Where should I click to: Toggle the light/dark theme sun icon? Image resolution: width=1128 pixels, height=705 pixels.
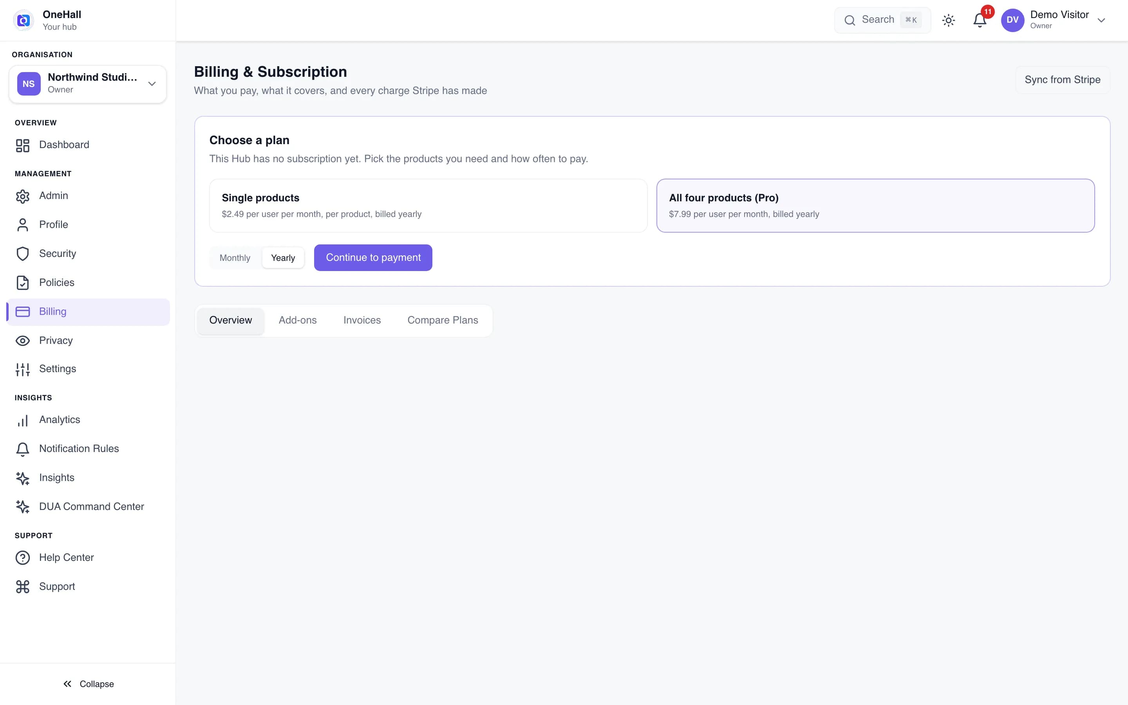pos(949,20)
